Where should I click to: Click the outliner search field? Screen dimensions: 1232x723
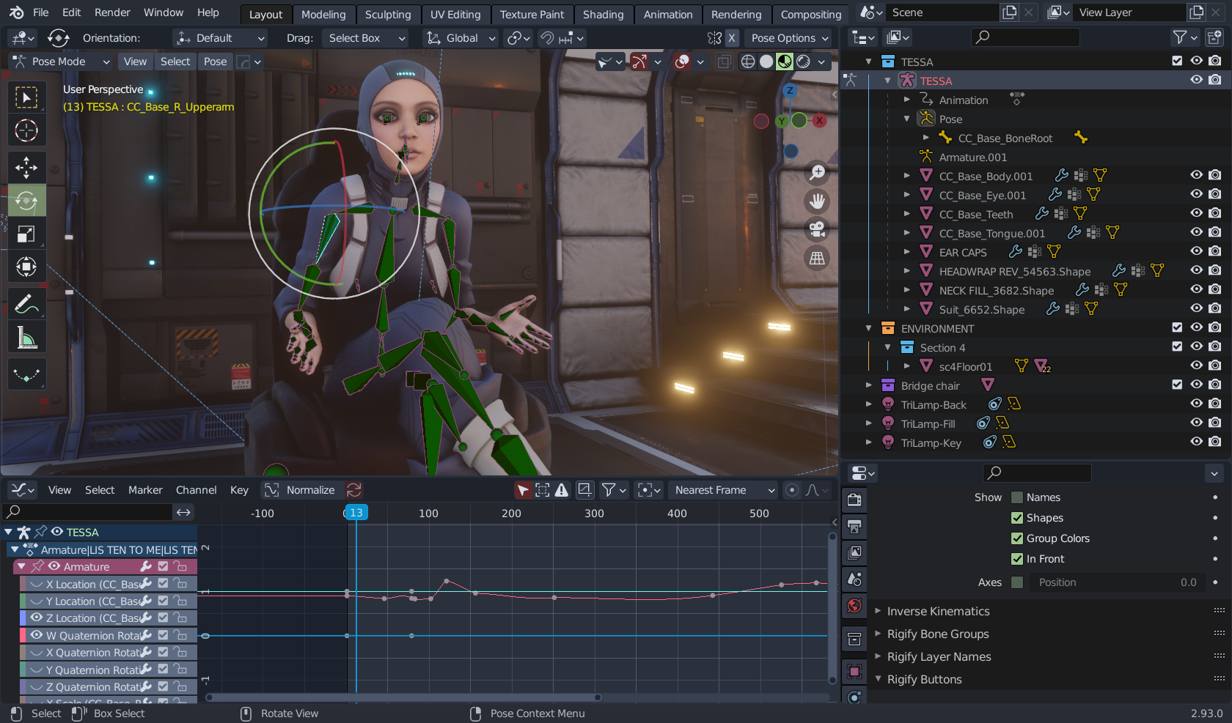tap(1025, 37)
